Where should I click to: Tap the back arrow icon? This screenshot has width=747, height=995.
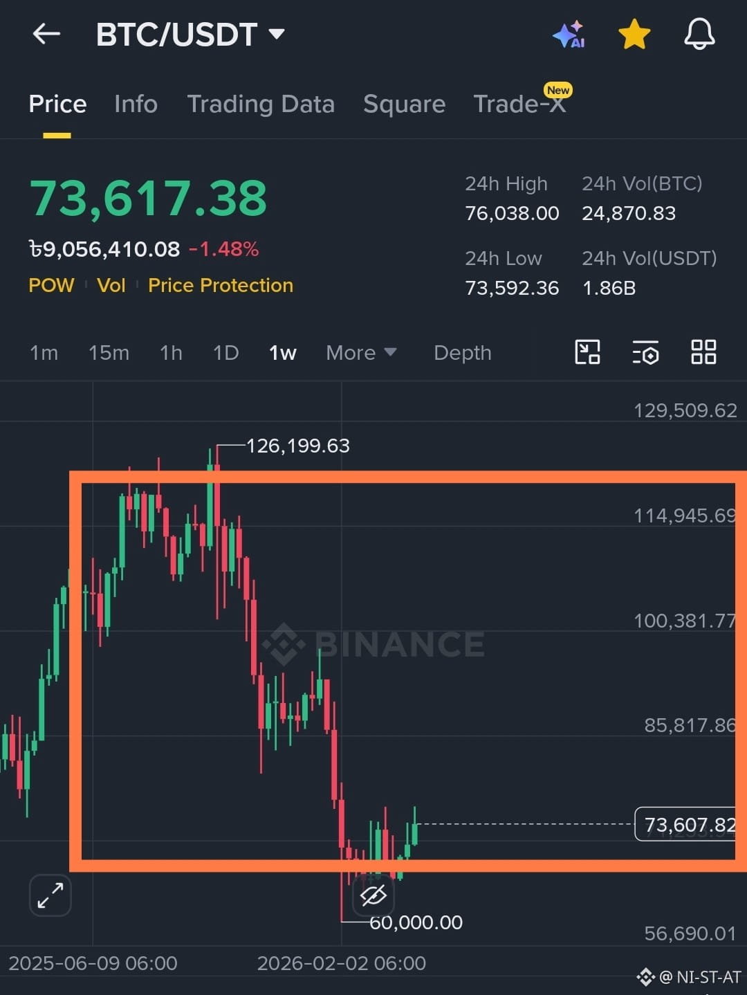(x=46, y=34)
